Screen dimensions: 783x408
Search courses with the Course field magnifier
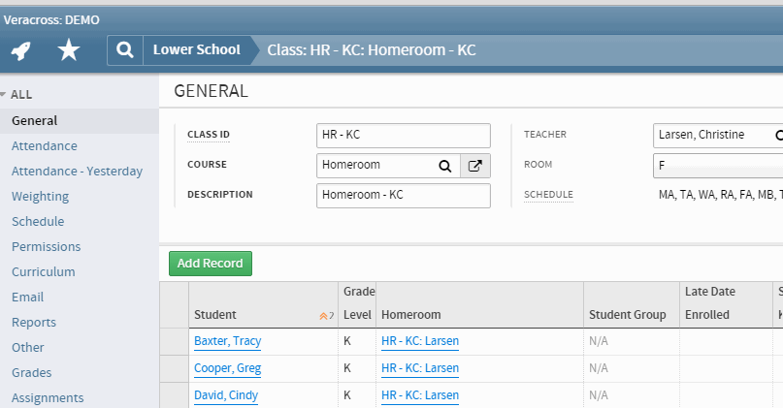click(x=444, y=166)
